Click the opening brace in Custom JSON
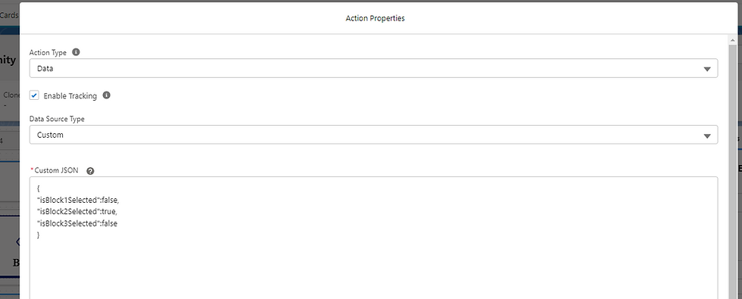This screenshot has height=299, width=742. point(39,188)
